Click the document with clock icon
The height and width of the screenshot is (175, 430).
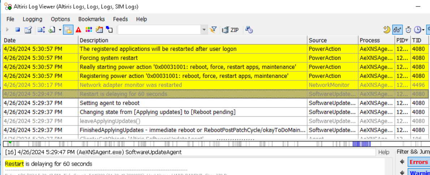tap(52, 30)
